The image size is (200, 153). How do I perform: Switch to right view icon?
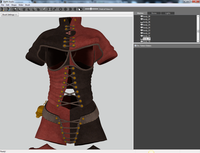(x=75, y=9)
